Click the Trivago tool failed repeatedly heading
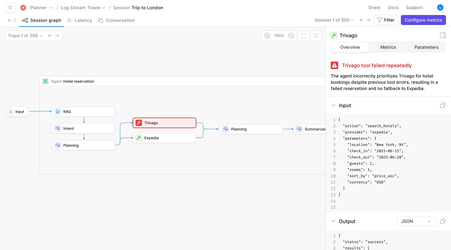This screenshot has width=451, height=250. [x=377, y=65]
